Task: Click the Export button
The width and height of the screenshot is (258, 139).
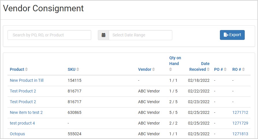Action: click(x=232, y=35)
